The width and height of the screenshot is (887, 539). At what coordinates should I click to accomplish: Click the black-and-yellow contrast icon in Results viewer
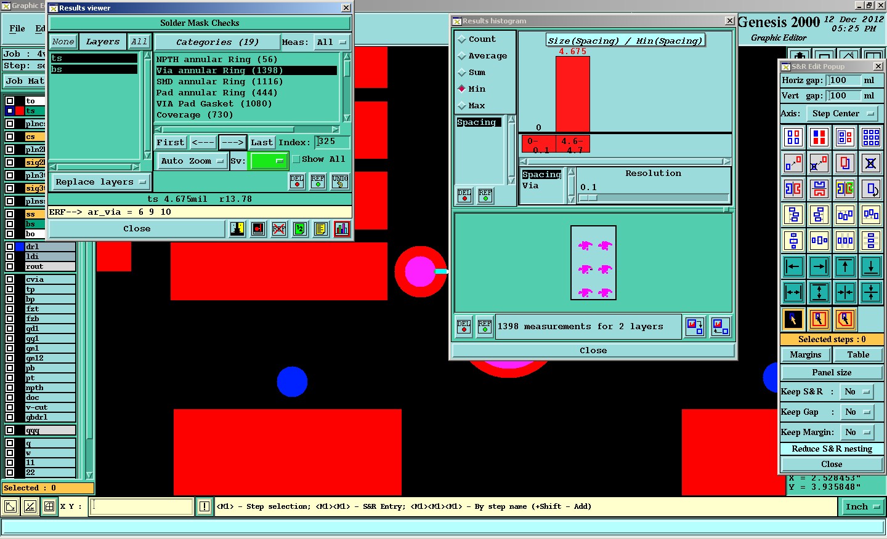click(237, 229)
